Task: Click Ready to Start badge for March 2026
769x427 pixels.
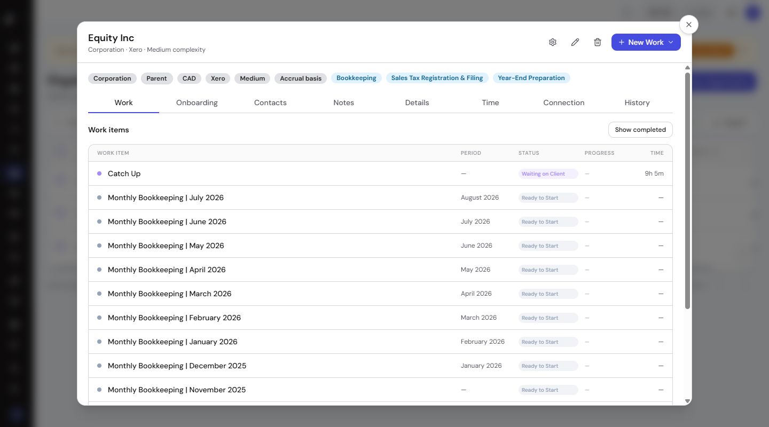Action: [x=548, y=294]
